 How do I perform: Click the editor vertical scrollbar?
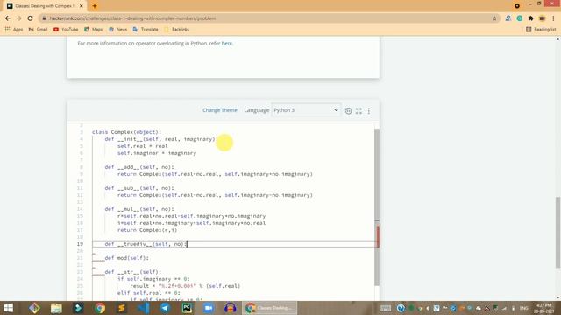point(377,206)
